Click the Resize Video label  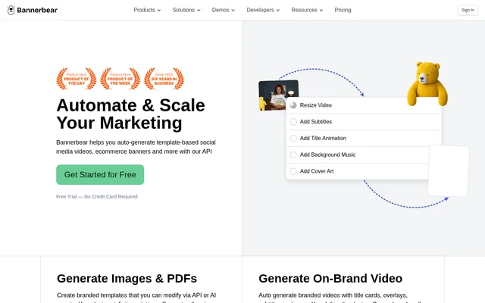316,105
